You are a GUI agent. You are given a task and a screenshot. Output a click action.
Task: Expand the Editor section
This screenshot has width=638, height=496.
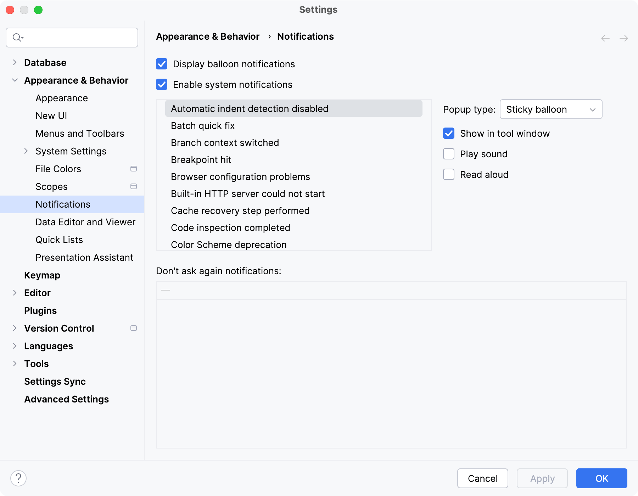coord(15,293)
